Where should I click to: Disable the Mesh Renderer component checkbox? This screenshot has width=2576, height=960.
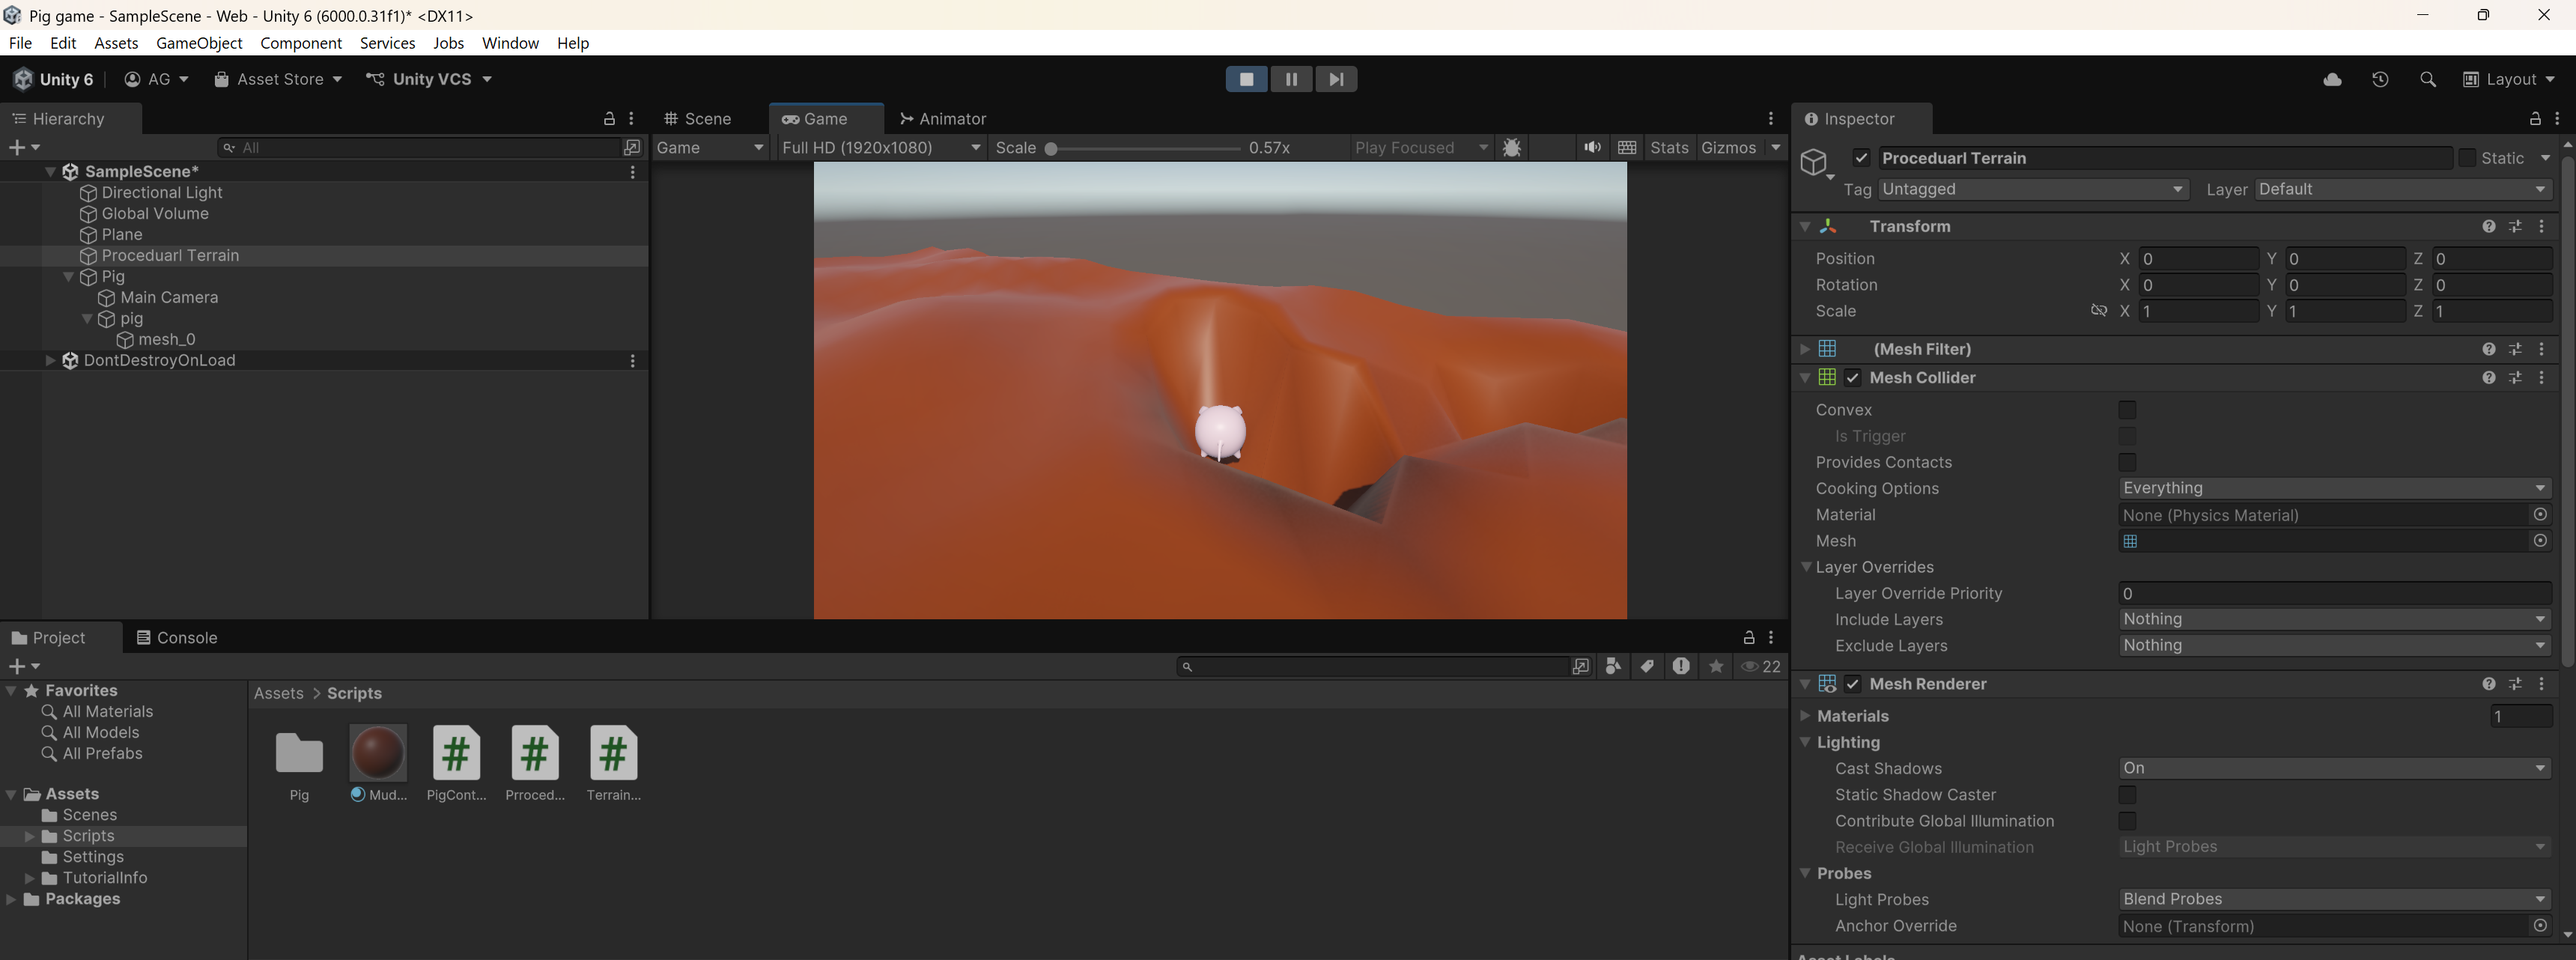1853,684
